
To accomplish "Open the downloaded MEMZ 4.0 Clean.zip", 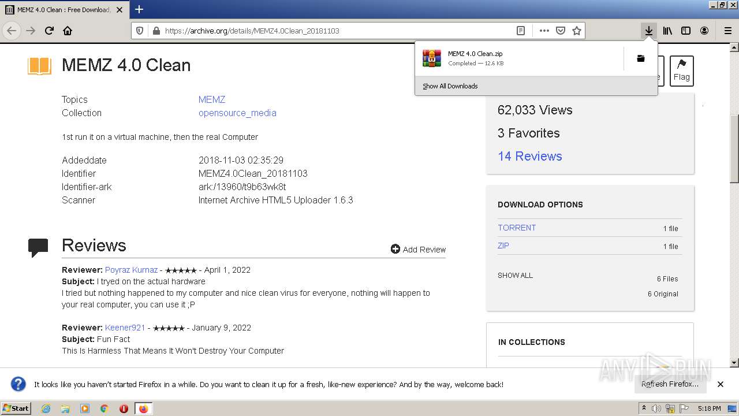I will tap(519, 58).
